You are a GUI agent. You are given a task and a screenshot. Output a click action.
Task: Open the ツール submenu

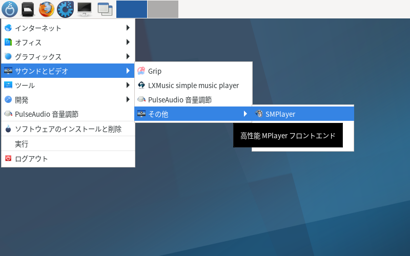click(68, 85)
